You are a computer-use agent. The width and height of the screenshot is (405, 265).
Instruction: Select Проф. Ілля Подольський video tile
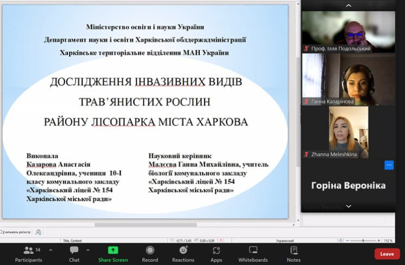click(x=348, y=32)
